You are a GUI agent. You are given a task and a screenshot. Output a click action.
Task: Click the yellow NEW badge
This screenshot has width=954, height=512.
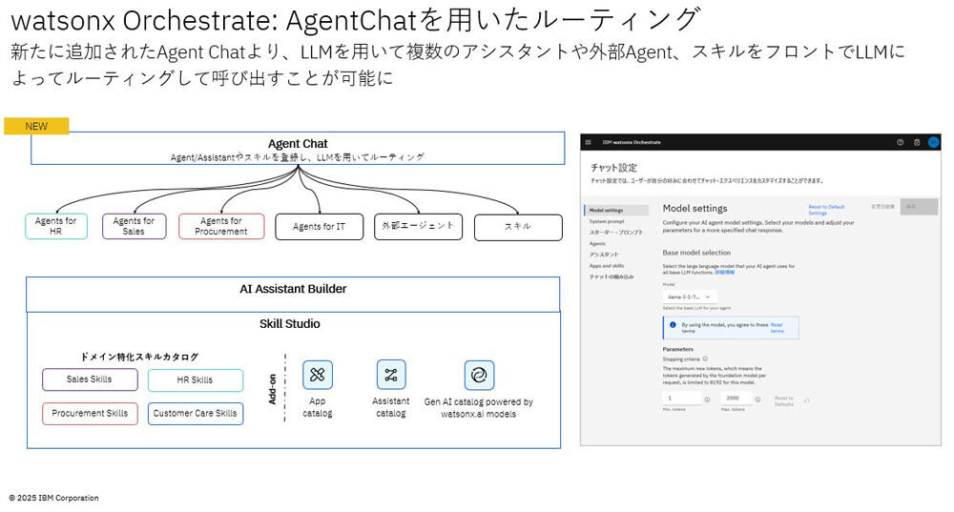click(36, 126)
